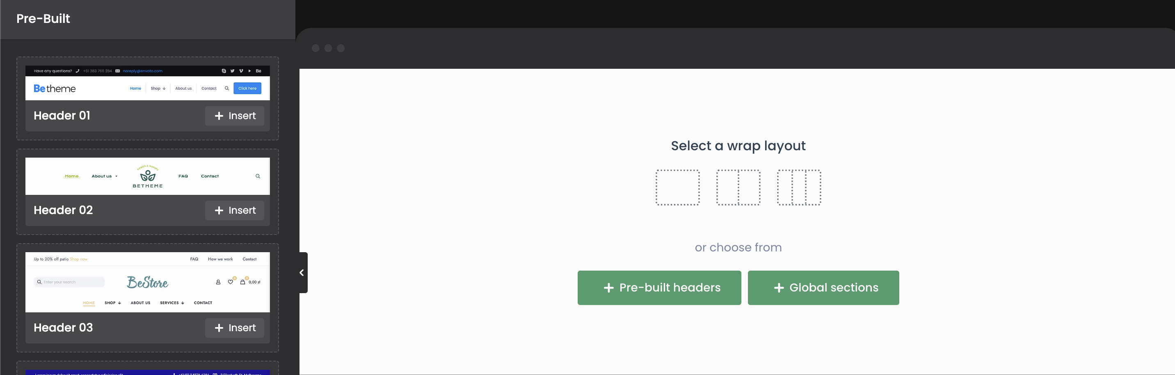Click the search icon in Header 01 preview
The height and width of the screenshot is (375, 1175).
[x=227, y=88]
